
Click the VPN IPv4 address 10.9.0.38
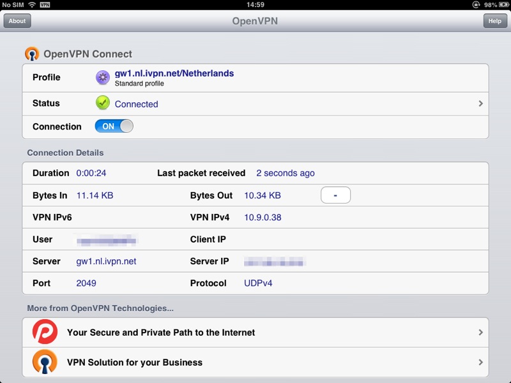[263, 218]
